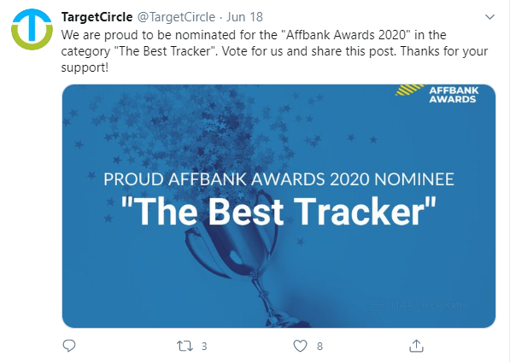The image size is (510, 362).
Task: Open the @TargetCircle handle link
Action: (176, 17)
